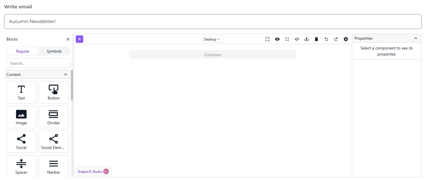Collapse the Content blocks section

coord(66,74)
